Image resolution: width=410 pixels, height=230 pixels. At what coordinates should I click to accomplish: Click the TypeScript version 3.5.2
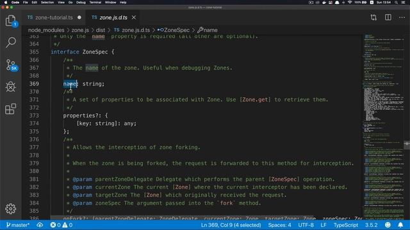(372, 225)
